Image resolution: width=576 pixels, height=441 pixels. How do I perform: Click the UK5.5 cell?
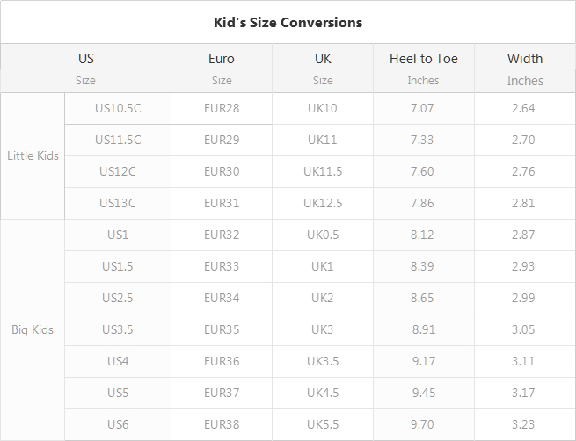pyautogui.click(x=323, y=424)
